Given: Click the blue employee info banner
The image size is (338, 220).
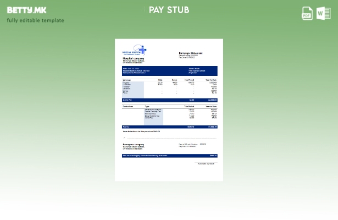Looking at the screenshot, I should pos(169,71).
